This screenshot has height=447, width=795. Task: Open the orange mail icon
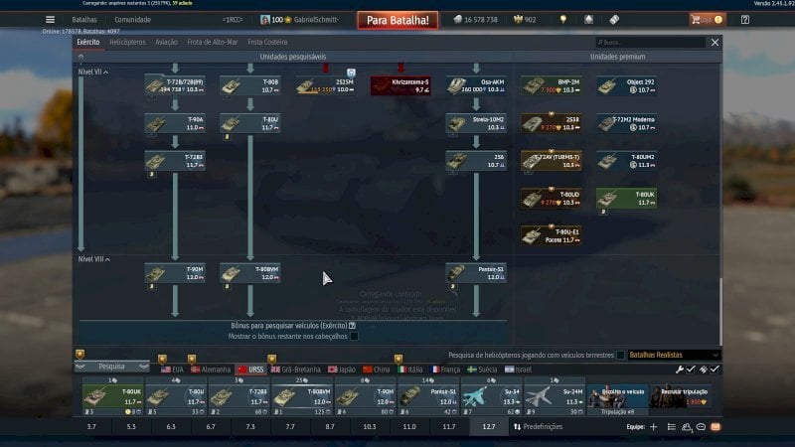pos(715,427)
